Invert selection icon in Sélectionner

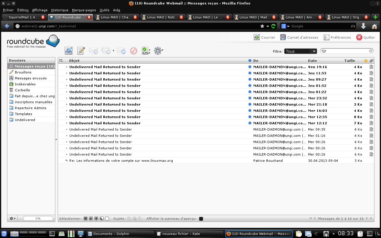click(102, 219)
